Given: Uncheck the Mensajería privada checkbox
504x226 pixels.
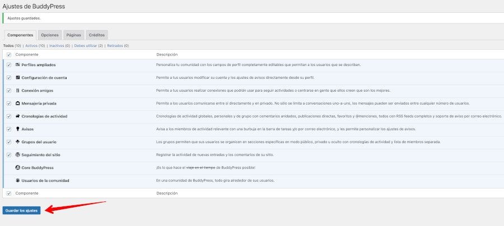Looking at the screenshot, I should click(8, 103).
